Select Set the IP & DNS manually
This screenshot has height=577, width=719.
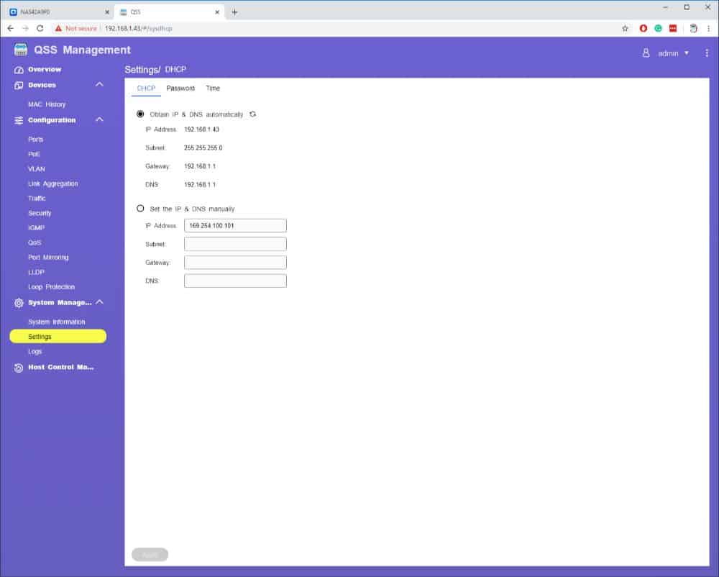tap(140, 209)
